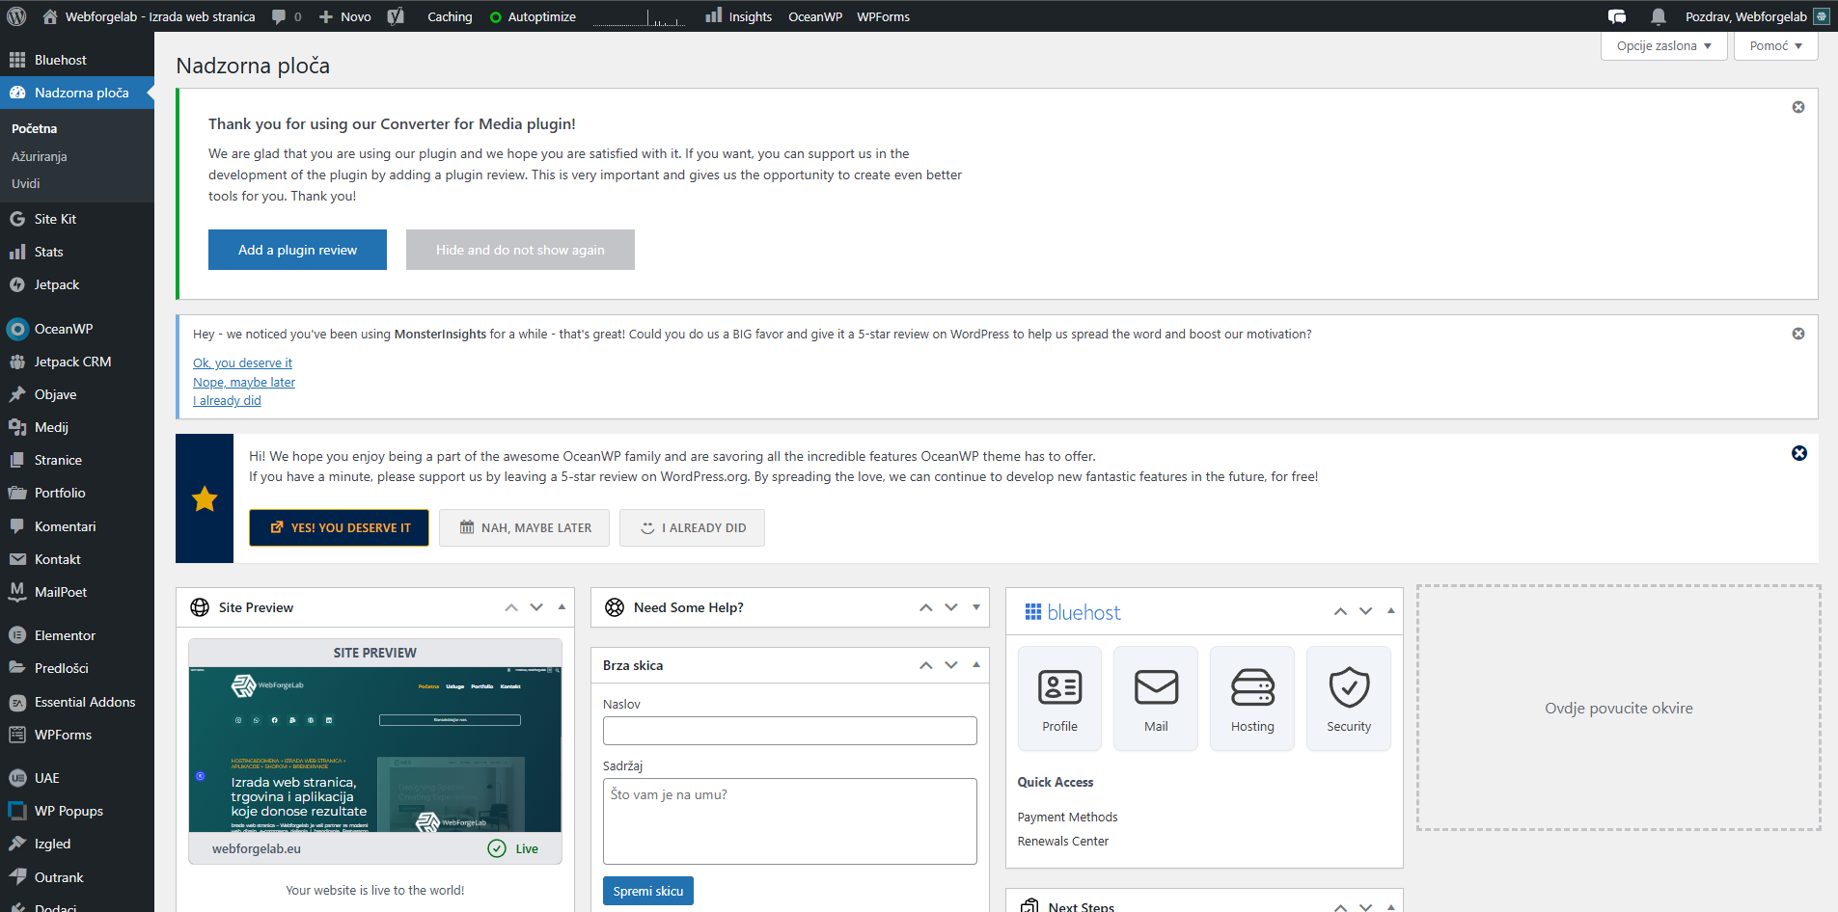Open the Novo menu in admin bar
This screenshot has width=1838, height=912.
tap(344, 15)
